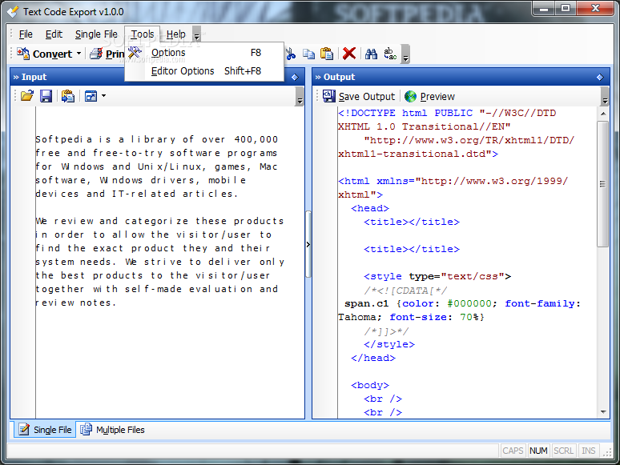The image size is (620, 465).
Task: Click the splitter collapse arrow between panels
Action: (x=308, y=245)
